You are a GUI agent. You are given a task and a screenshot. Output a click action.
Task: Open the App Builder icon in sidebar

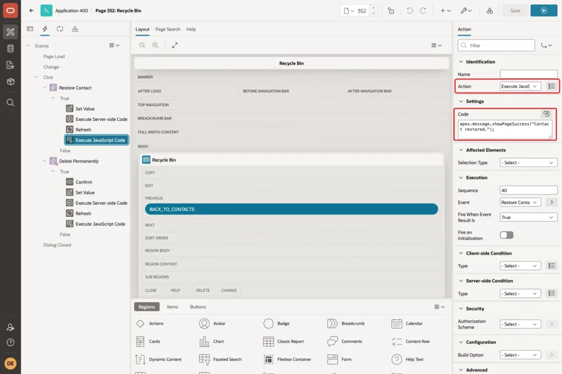click(10, 32)
